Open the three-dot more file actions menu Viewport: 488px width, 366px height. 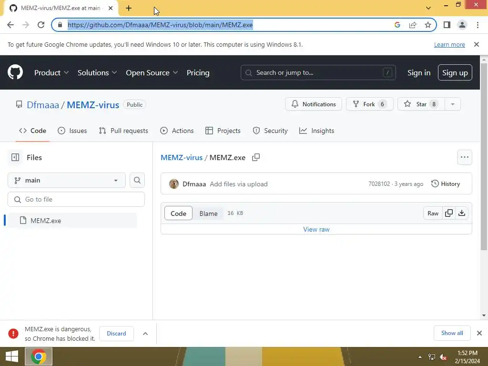point(464,157)
